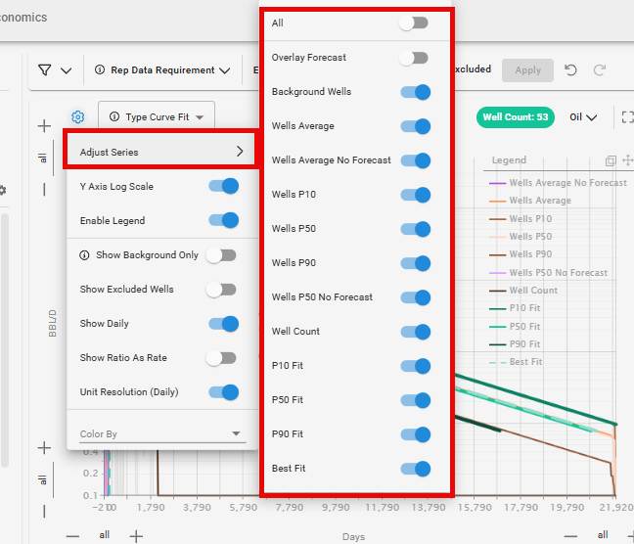This screenshot has height=544, width=634.
Task: Click the filter funnel icon
Action: pos(45,70)
